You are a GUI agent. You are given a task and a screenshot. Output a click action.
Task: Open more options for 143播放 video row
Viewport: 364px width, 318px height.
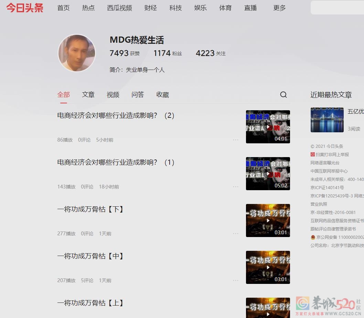pyautogui.click(x=236, y=187)
